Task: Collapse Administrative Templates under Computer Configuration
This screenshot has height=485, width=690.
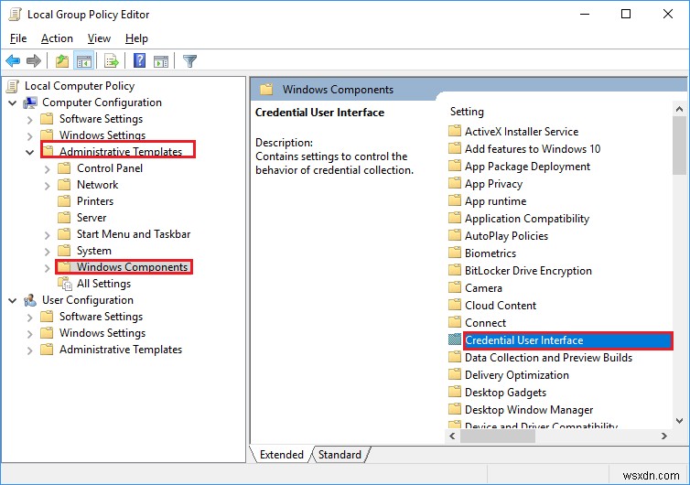Action: tap(30, 153)
